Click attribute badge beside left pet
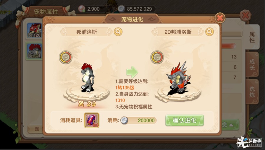The width and height of the screenshot is (265, 150). click(x=66, y=57)
